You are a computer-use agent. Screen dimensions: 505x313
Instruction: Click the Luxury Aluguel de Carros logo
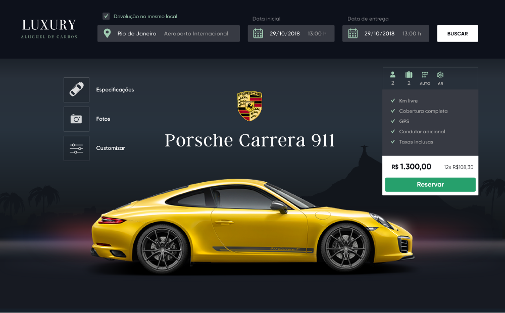coord(49,29)
